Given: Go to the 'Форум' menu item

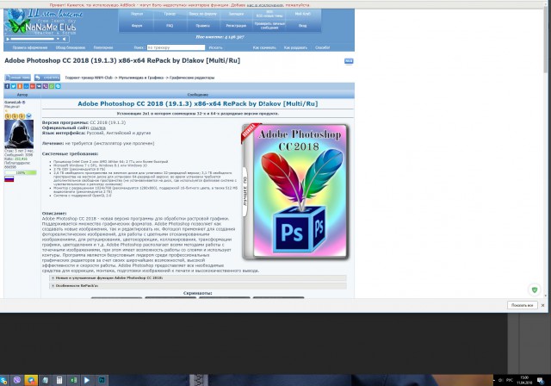Looking at the screenshot, I should click(137, 26).
